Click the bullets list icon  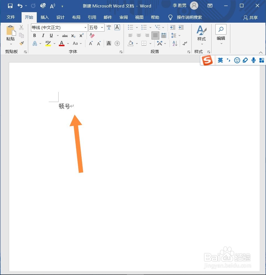click(130, 27)
